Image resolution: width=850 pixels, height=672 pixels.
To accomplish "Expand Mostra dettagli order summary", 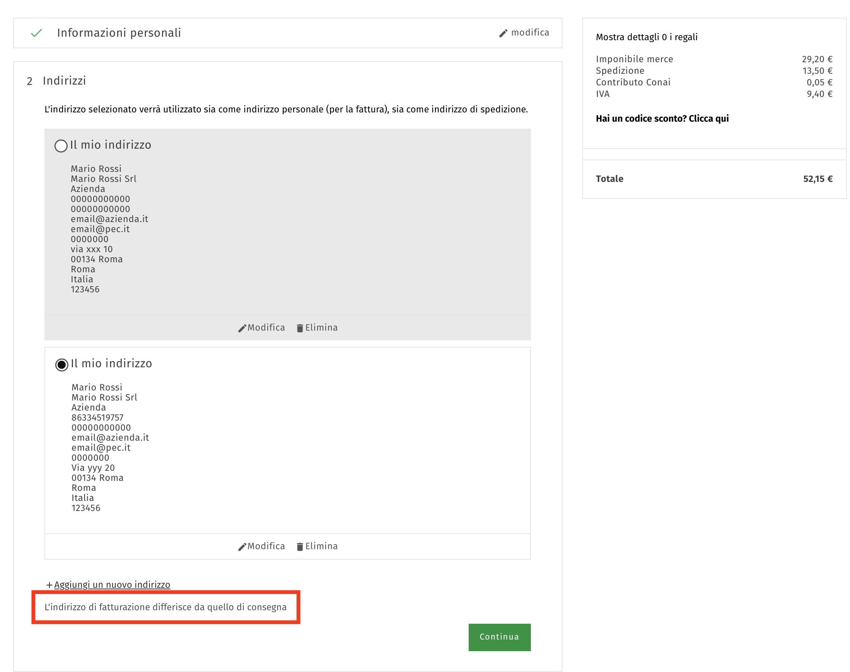I will point(646,37).
